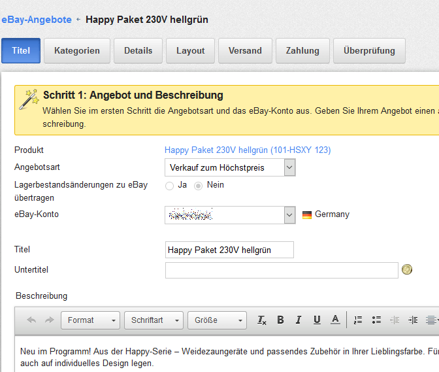Image resolution: width=439 pixels, height=372 pixels.
Task: Open the Schriftart font dropdown
Action: coord(154,320)
